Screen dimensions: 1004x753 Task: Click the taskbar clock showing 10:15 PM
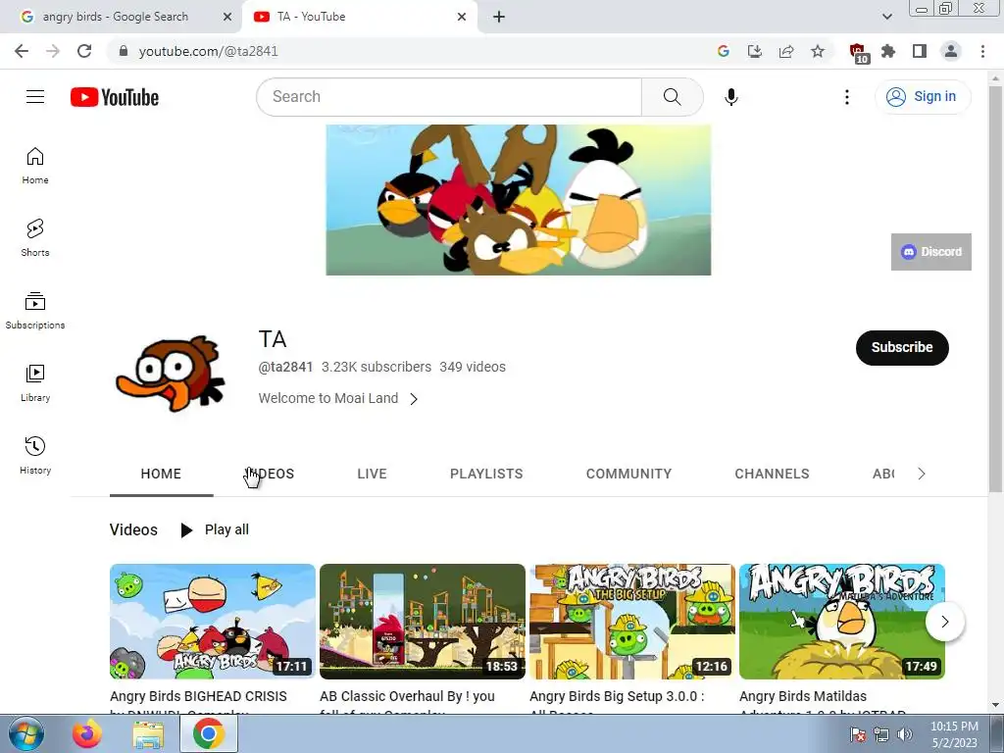coord(954,734)
